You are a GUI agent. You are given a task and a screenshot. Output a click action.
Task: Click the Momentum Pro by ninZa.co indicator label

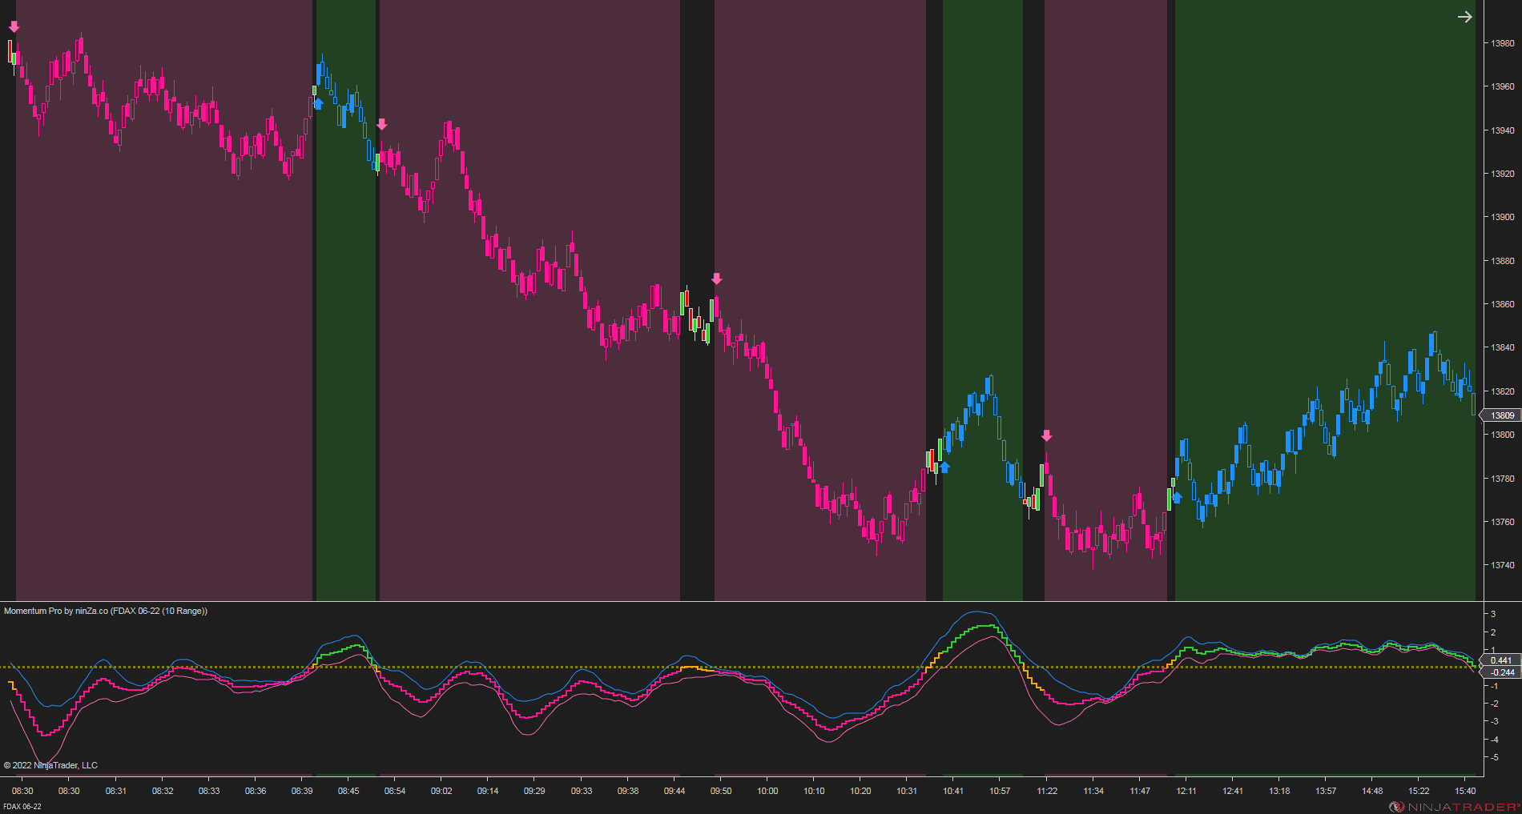tap(106, 611)
